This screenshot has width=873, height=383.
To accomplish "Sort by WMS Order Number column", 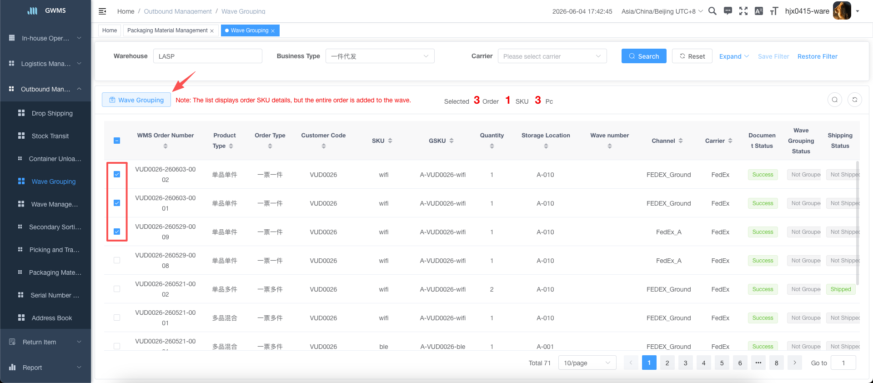I will coord(166,146).
